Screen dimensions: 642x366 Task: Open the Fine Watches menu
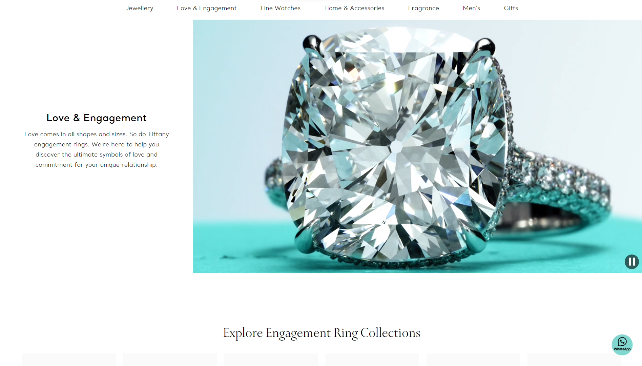(281, 8)
